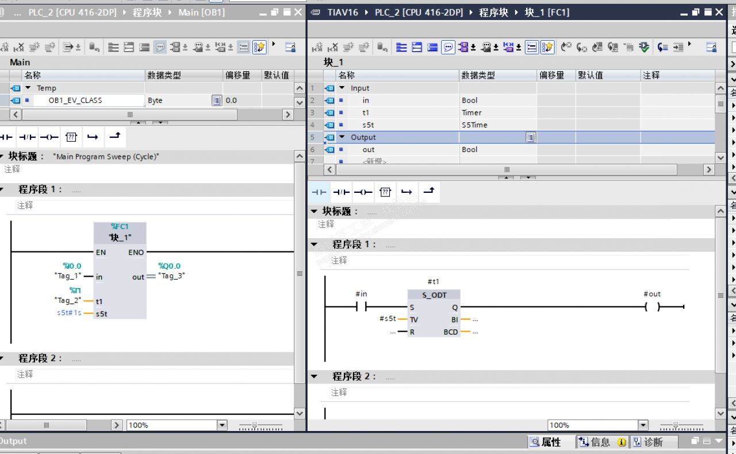Insert an empty box in Main OB1
This screenshot has width=736, height=454.
pyautogui.click(x=71, y=137)
